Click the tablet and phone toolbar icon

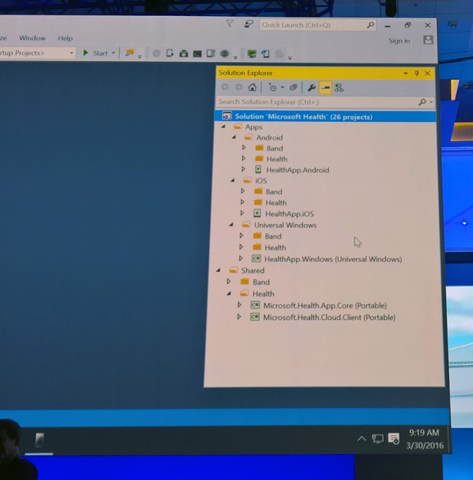coord(211,54)
